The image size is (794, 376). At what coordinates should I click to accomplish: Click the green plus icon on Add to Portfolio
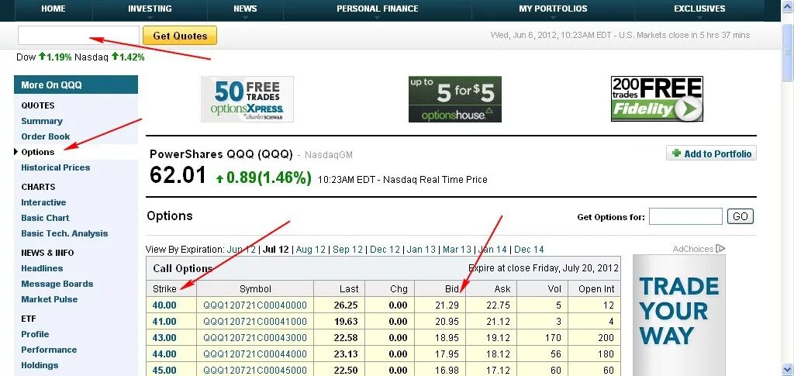coord(676,153)
